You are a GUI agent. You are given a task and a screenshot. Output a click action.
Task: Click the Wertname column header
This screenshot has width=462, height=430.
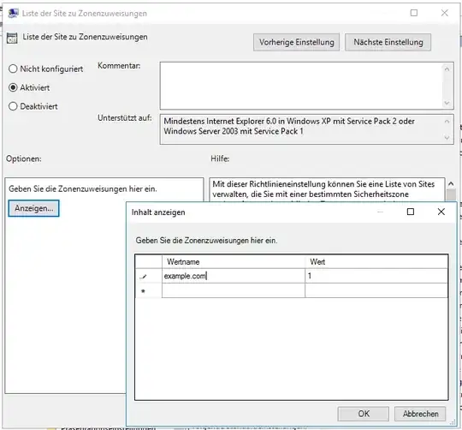pos(234,262)
